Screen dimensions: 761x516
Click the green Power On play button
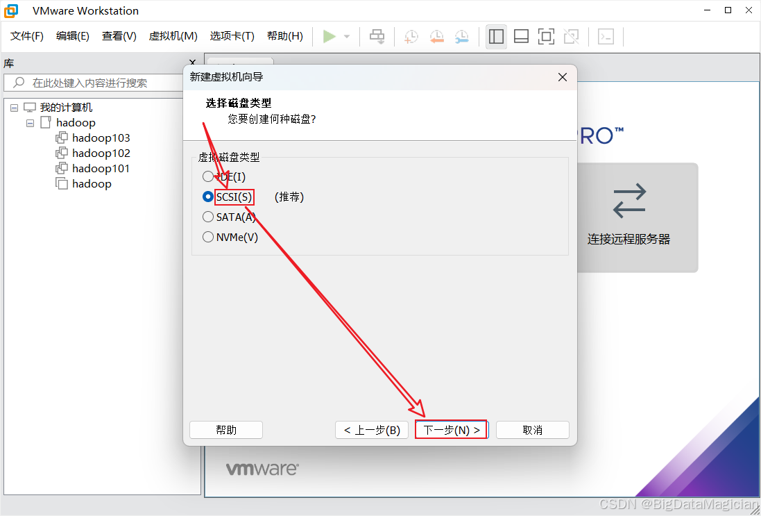(330, 36)
